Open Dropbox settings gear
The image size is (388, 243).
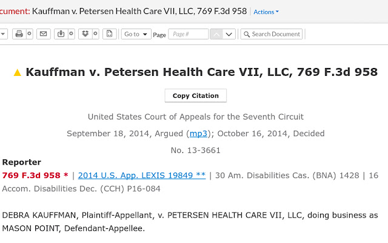click(x=96, y=34)
